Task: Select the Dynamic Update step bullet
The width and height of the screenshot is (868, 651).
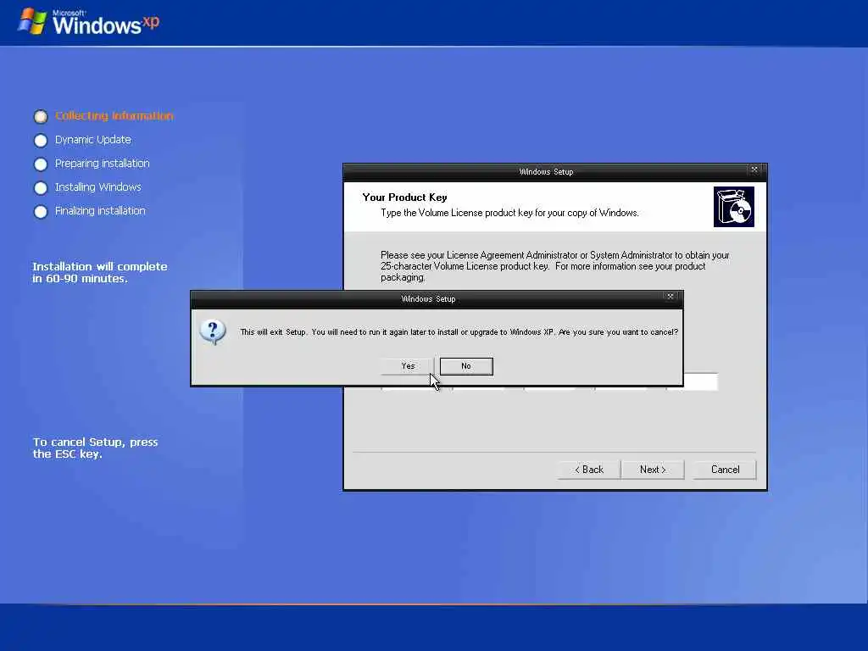Action: click(41, 141)
